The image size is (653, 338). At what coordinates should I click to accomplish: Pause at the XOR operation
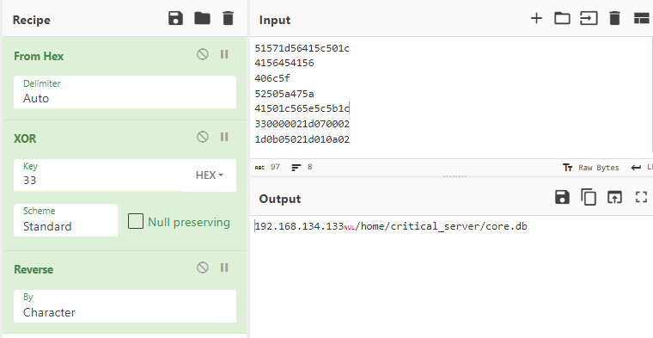pyautogui.click(x=224, y=137)
